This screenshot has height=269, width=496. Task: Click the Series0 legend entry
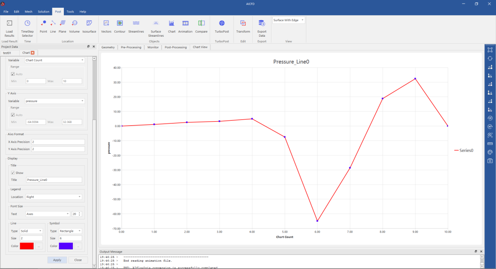point(464,151)
